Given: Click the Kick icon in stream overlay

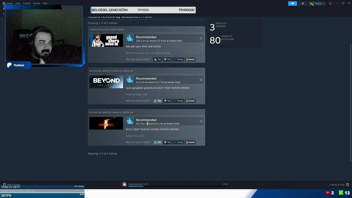Looking at the screenshot, I should point(341,193).
